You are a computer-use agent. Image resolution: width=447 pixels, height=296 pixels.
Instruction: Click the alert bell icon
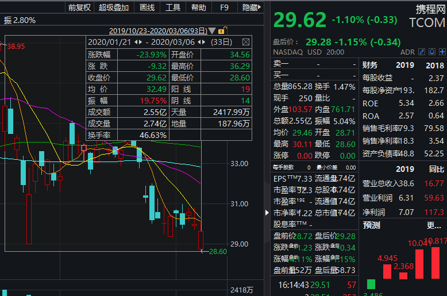[x=431, y=52]
